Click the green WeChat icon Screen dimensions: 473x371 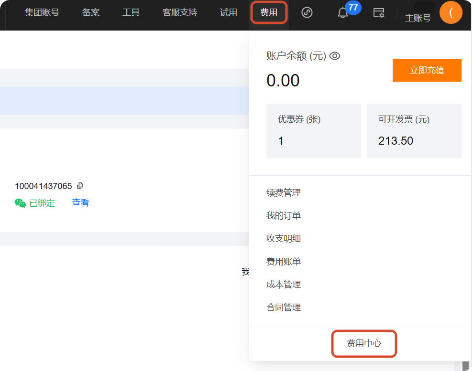click(x=20, y=203)
